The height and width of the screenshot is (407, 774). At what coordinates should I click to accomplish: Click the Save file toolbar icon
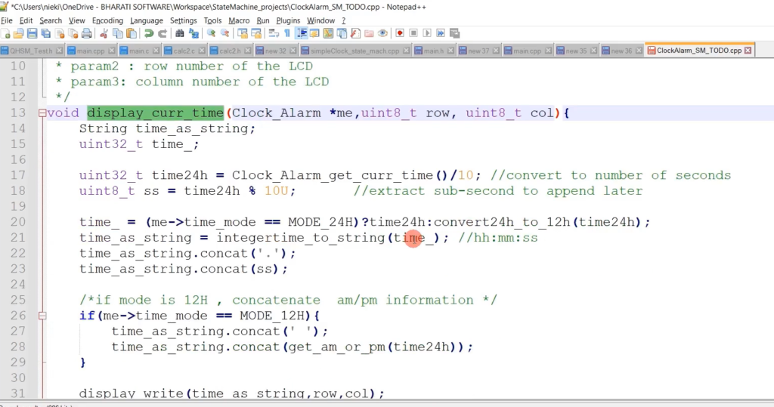[x=32, y=33]
